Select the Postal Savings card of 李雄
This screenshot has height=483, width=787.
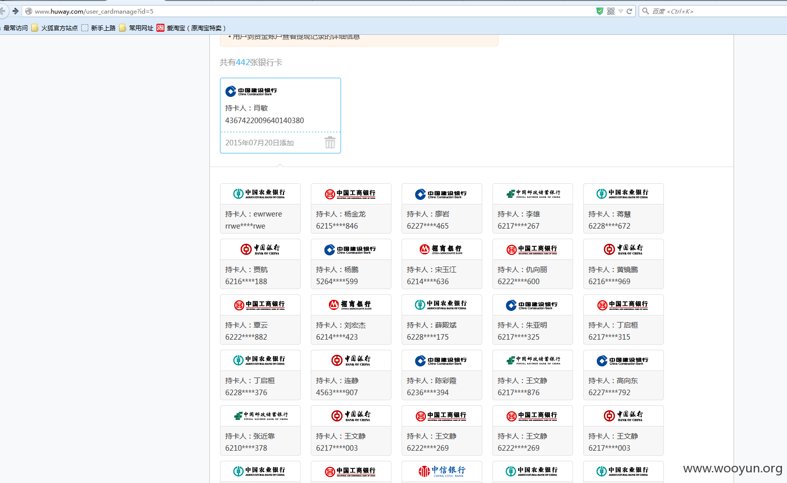(x=533, y=208)
